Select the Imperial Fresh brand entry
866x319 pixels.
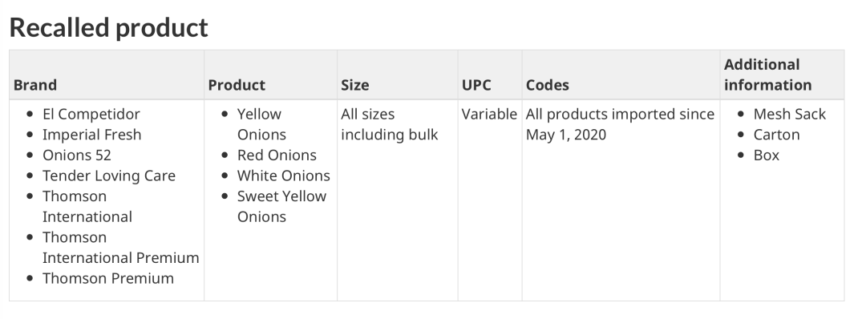(x=91, y=135)
